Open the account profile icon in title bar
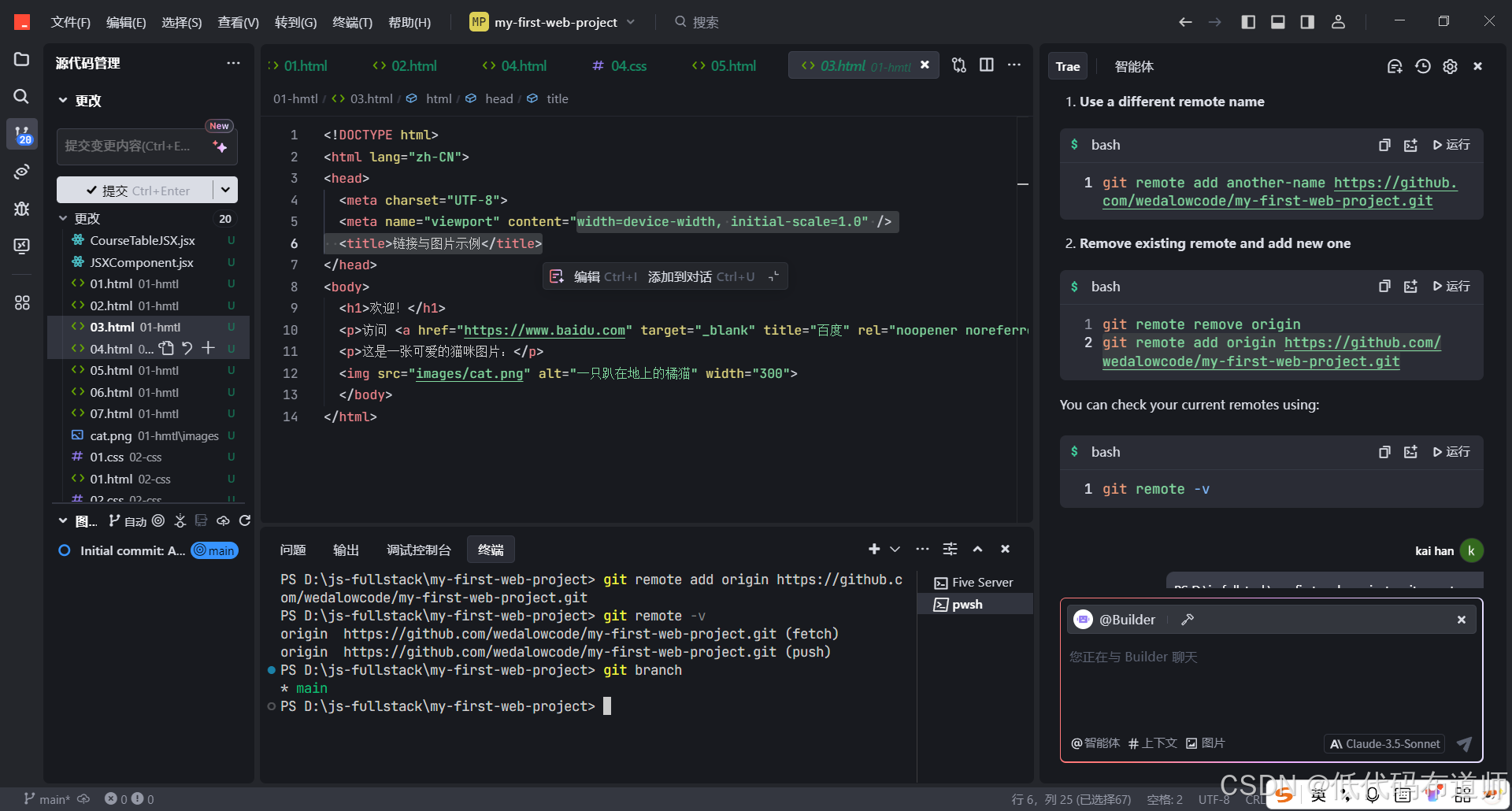The height and width of the screenshot is (811, 1512). 1338,22
